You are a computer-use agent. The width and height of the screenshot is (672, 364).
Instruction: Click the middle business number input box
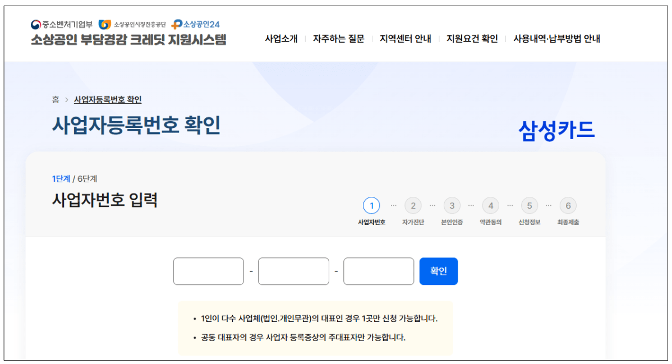(x=293, y=271)
